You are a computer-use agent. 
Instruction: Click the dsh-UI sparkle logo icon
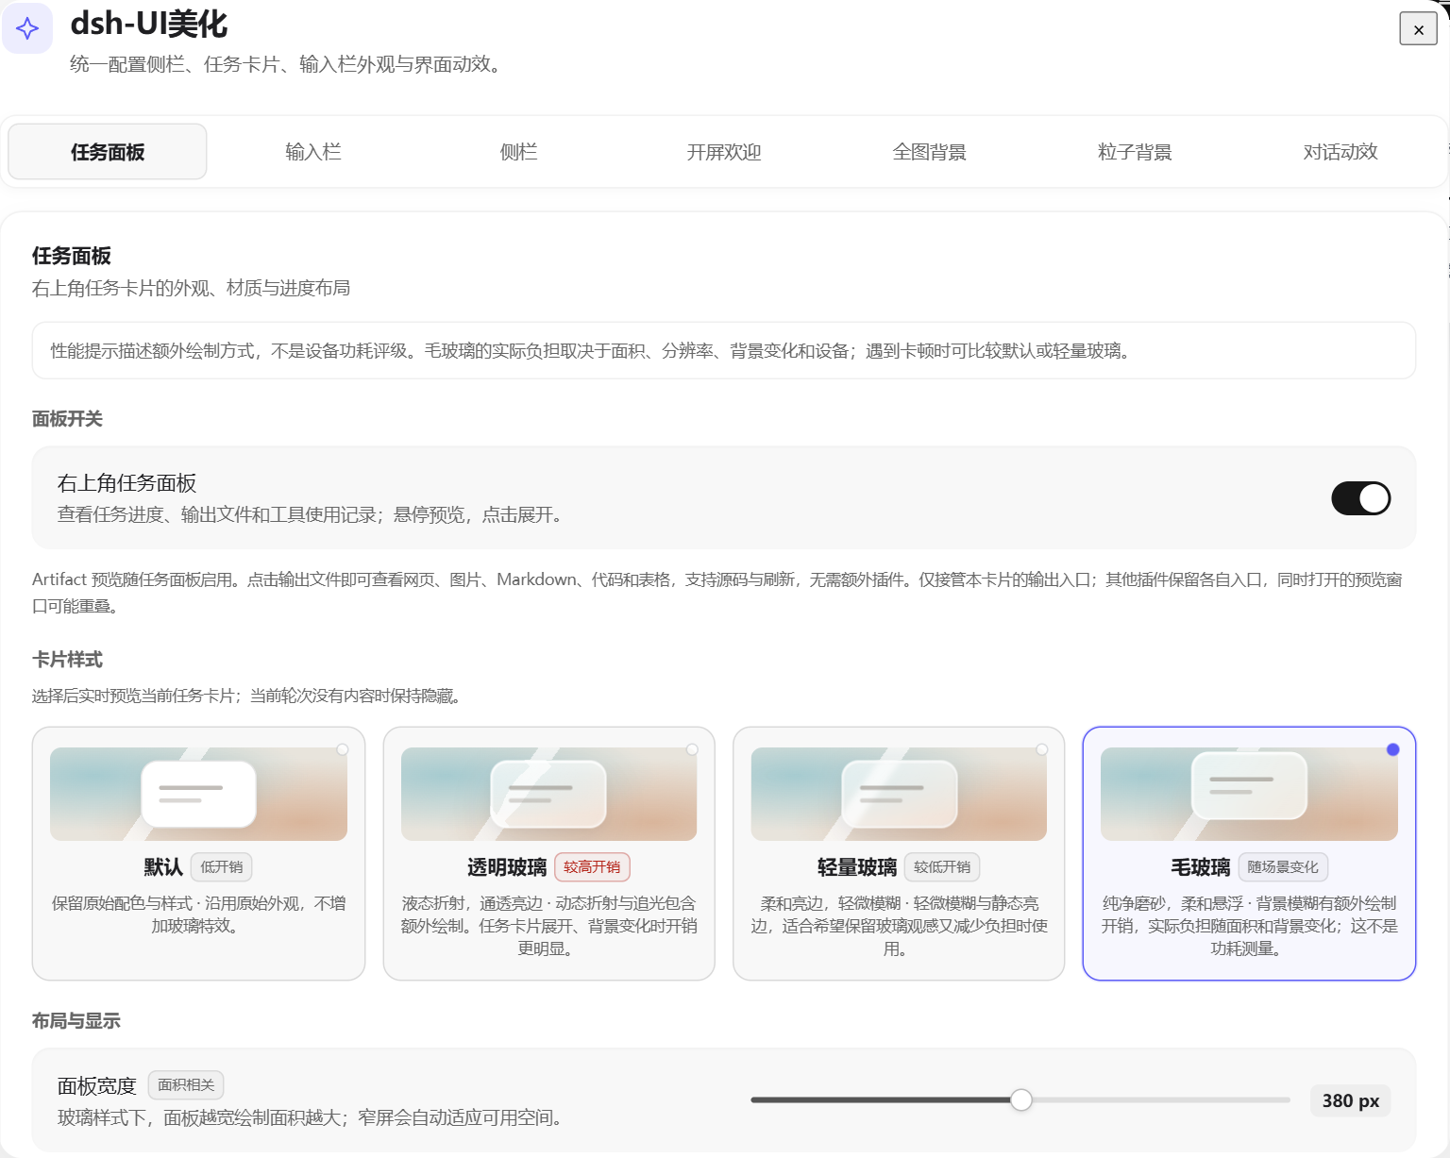point(27,28)
